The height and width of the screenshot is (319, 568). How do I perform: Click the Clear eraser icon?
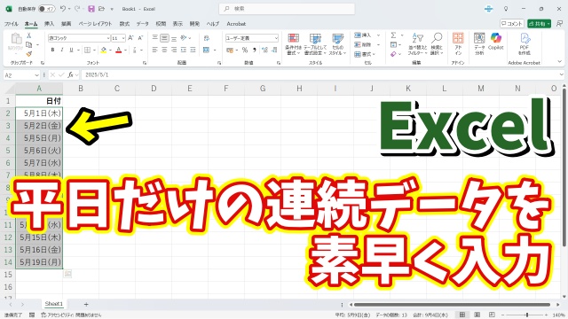coord(393,54)
